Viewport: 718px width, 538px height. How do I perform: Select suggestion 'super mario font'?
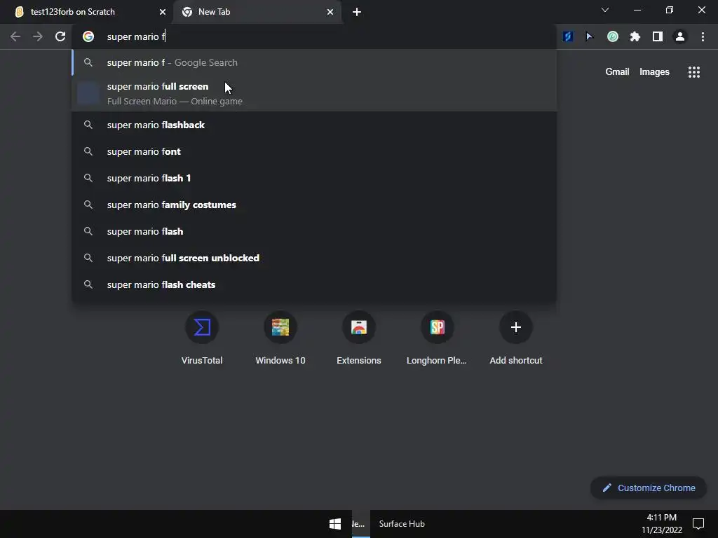pos(314,151)
